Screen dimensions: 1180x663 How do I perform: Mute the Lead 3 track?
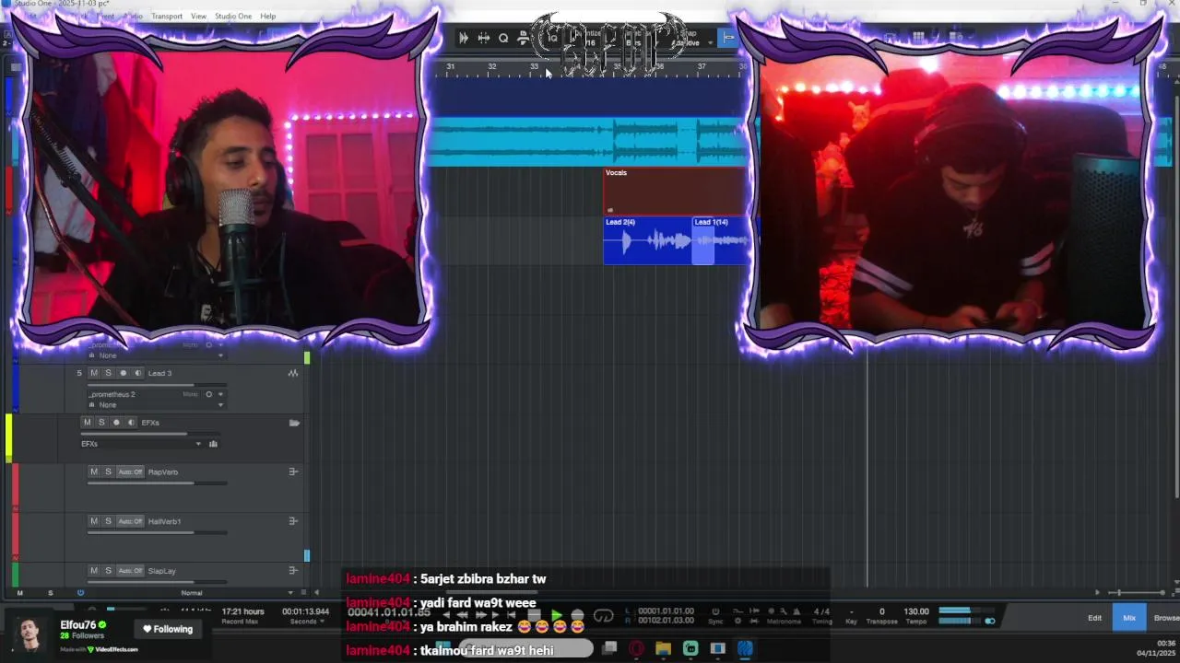pyautogui.click(x=93, y=373)
